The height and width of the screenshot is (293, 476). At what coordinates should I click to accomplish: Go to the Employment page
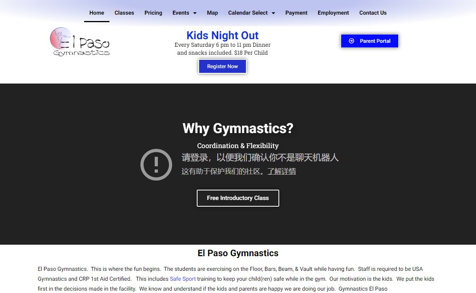(333, 13)
